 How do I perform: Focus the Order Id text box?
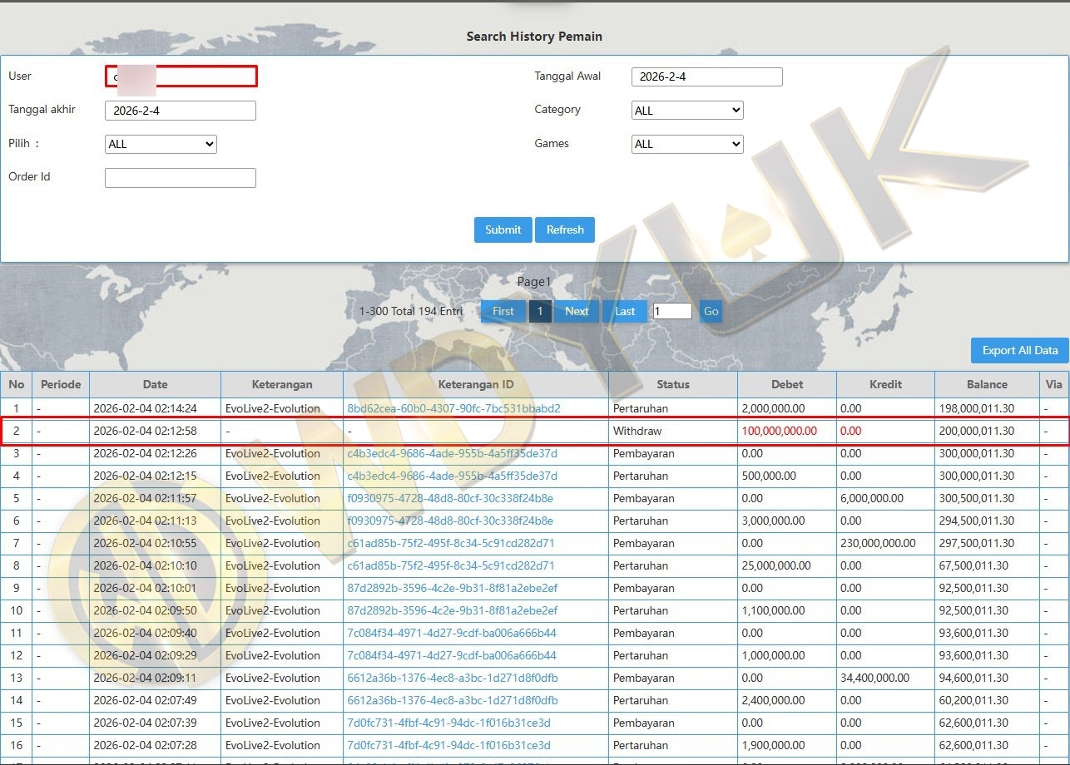tap(181, 178)
